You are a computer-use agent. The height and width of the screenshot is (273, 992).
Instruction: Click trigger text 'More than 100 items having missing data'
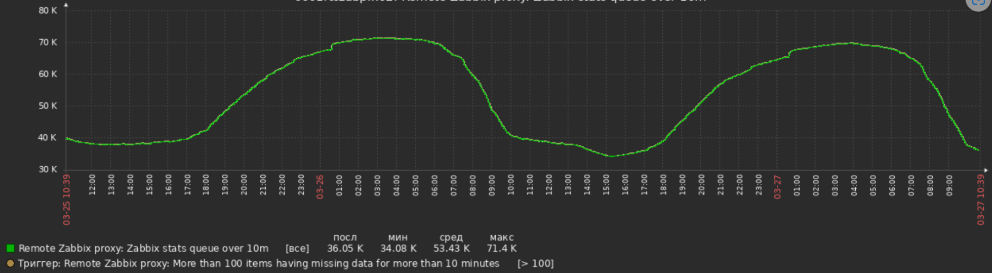270,263
